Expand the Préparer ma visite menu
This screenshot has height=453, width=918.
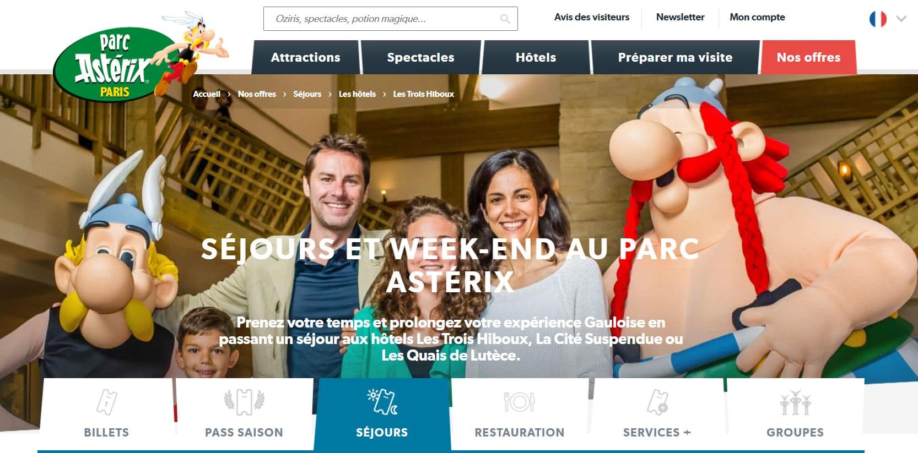pyautogui.click(x=675, y=57)
